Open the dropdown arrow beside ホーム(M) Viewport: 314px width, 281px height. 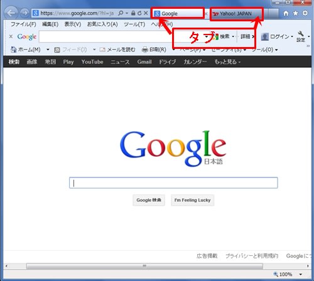48,50
